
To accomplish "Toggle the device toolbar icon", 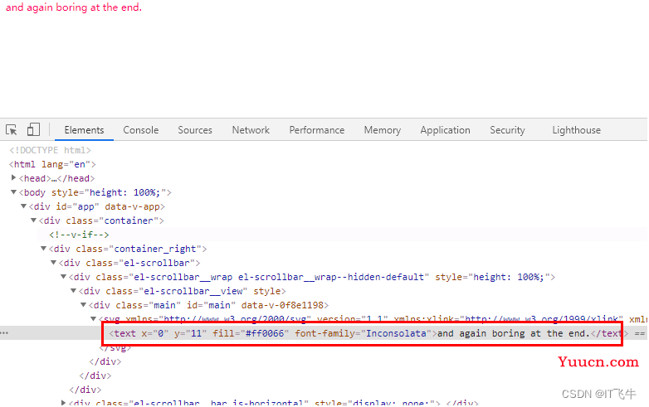I will (33, 130).
